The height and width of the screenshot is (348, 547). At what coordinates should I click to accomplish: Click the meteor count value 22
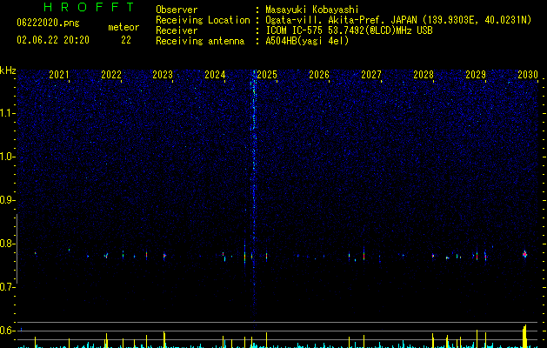coord(126,40)
